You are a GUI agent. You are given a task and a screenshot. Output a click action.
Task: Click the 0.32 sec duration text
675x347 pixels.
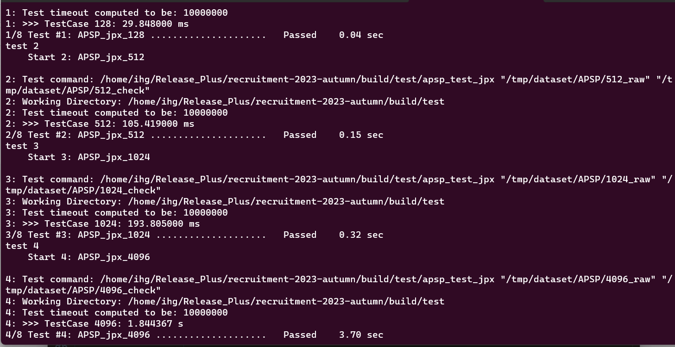(361, 235)
